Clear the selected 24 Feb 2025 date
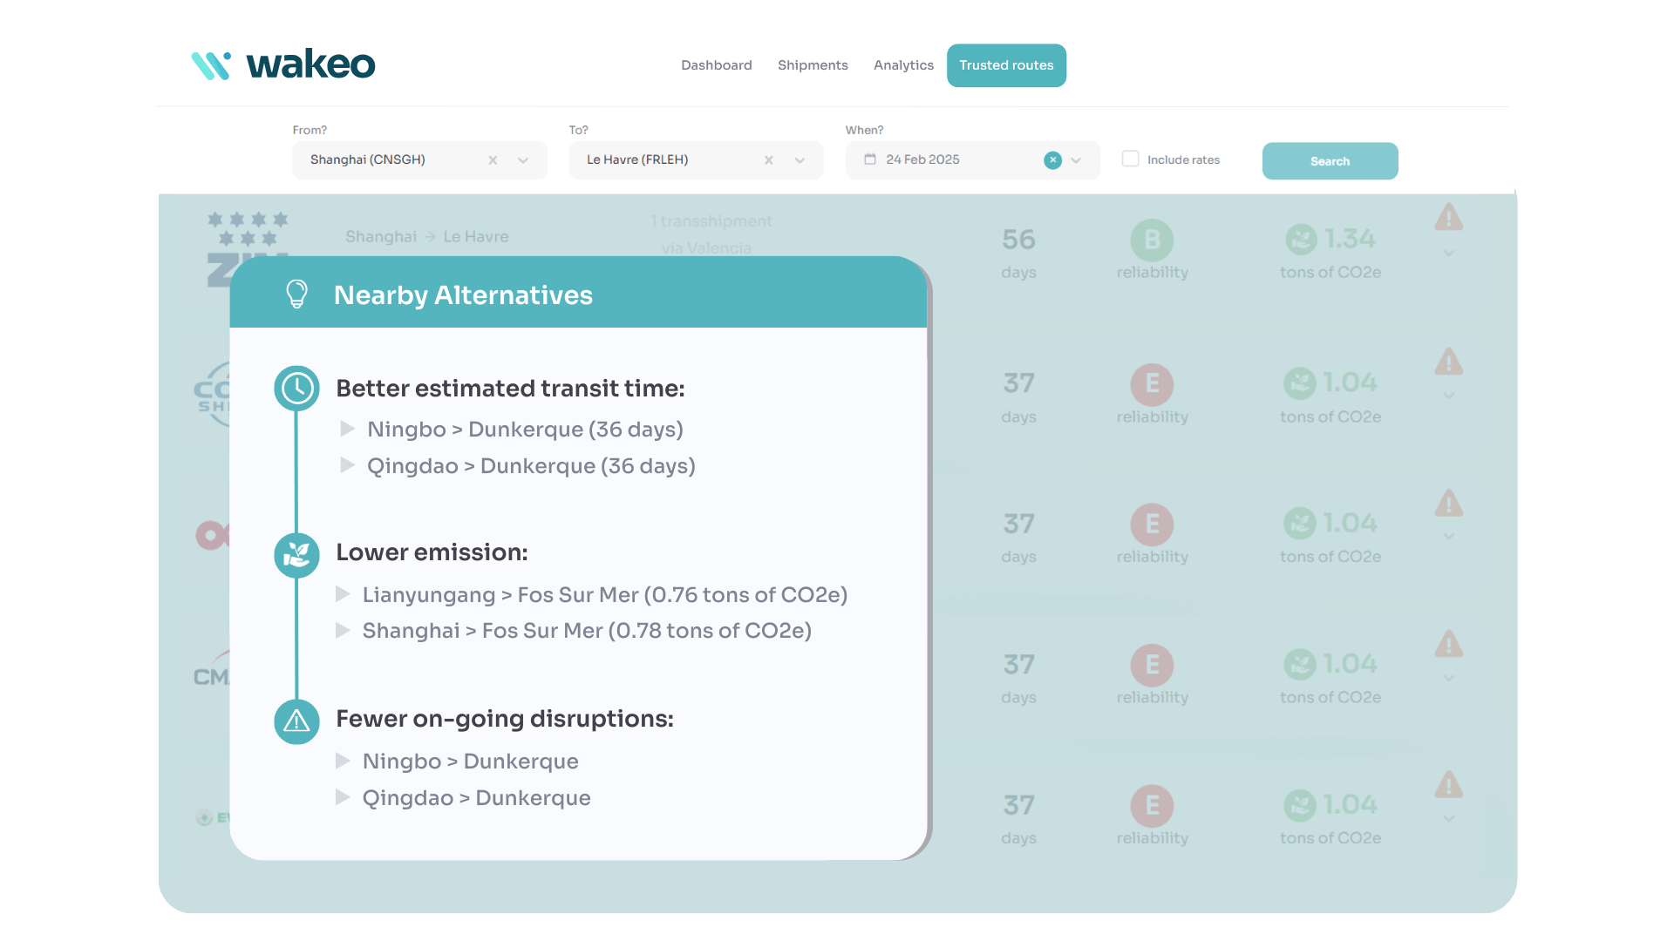Screen dimensions: 1674x941 pyautogui.click(x=1053, y=159)
